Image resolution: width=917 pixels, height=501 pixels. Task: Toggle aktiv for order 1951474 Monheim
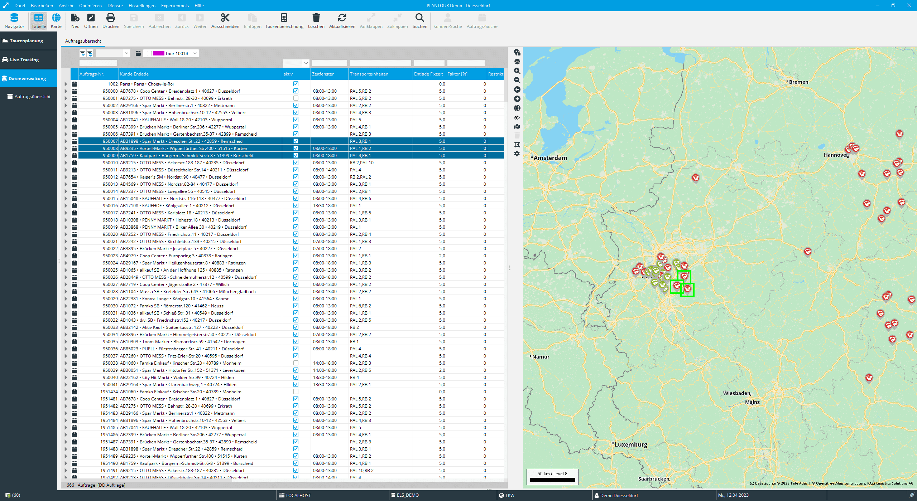296,391
